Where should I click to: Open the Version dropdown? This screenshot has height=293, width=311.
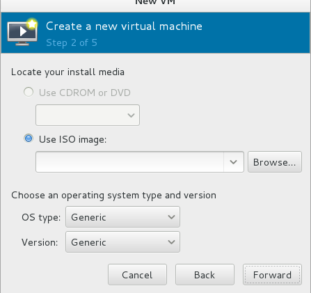coord(122,242)
